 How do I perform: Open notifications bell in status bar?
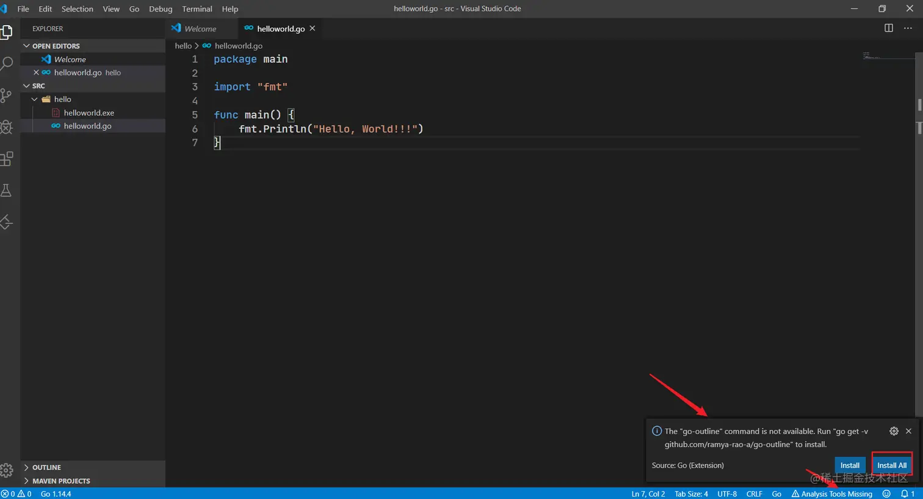[x=907, y=494]
